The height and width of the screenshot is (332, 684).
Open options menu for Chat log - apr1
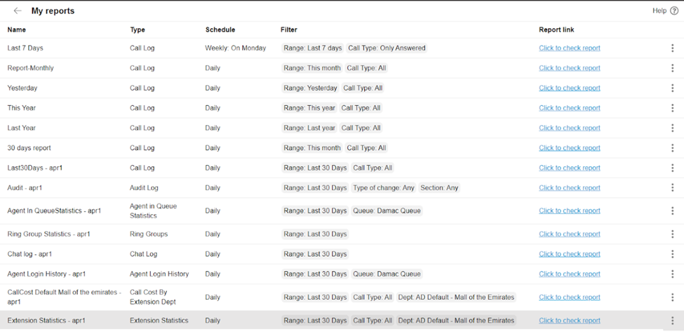click(x=672, y=254)
